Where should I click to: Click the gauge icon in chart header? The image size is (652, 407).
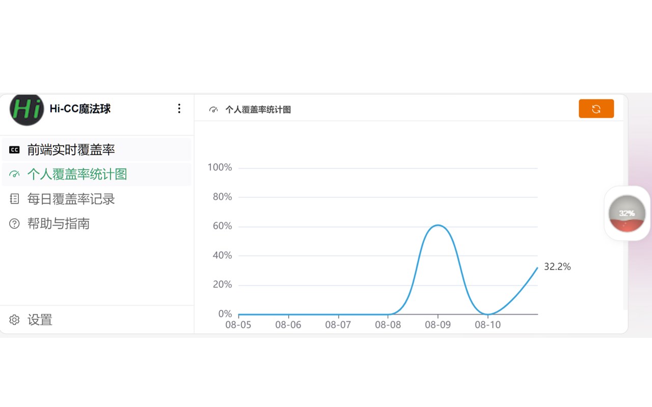pos(214,109)
